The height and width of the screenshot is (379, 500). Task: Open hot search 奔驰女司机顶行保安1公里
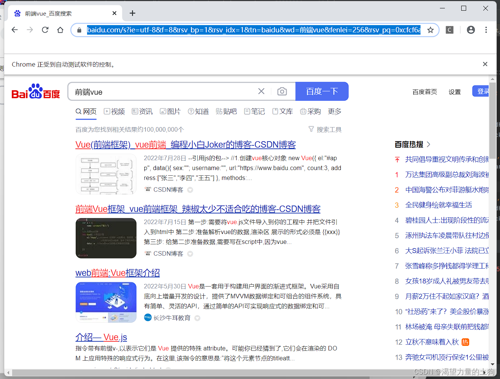pos(447,357)
